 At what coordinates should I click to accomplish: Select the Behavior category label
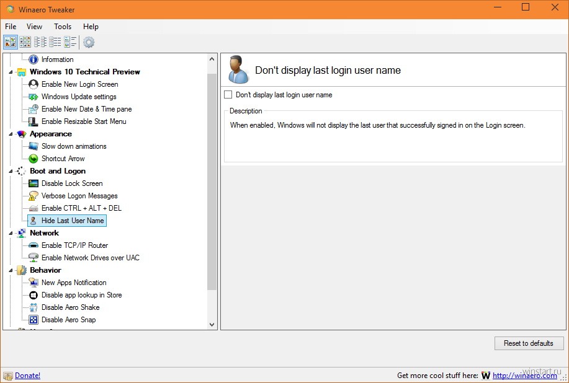pos(45,270)
